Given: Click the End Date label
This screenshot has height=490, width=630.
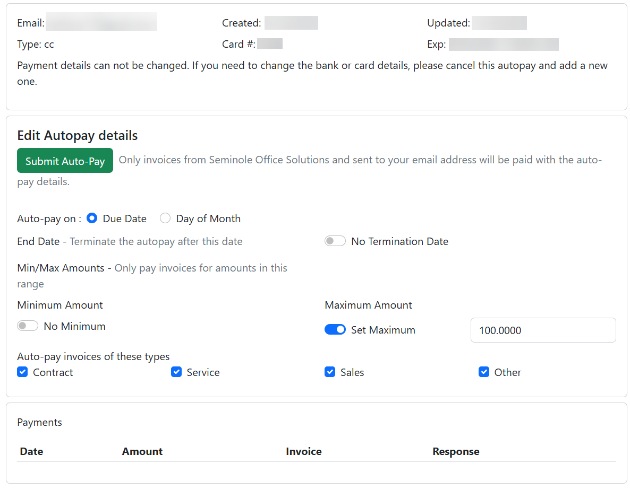Looking at the screenshot, I should point(38,241).
